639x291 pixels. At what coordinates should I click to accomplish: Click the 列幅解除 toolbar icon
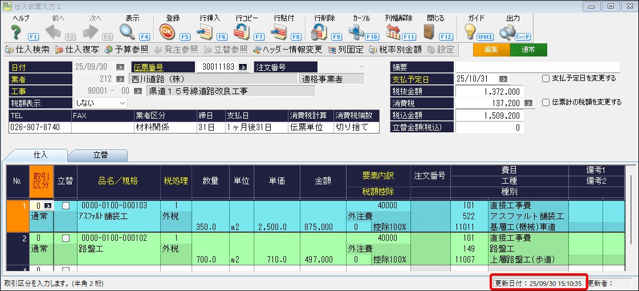click(x=393, y=31)
